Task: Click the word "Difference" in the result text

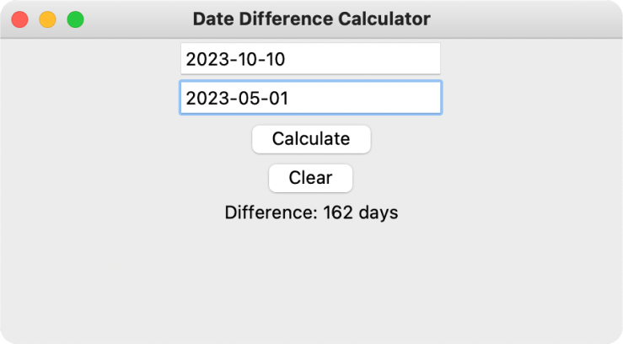Action: point(270,212)
